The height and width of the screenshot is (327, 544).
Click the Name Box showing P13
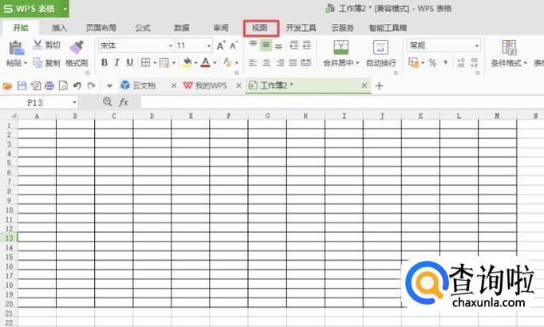tap(39, 103)
